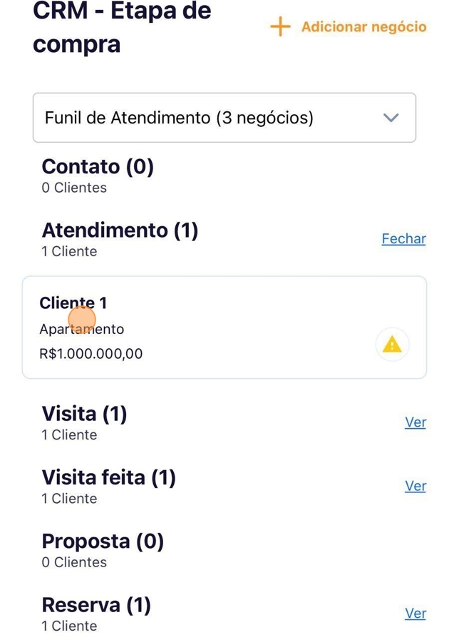Click the Reserva (1) stage heading
This screenshot has width=449, height=640.
(x=96, y=605)
